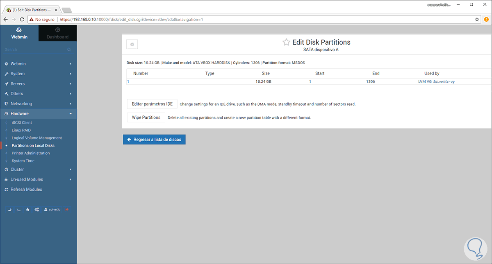The height and width of the screenshot is (264, 492).
Task: Bookmark this page with the address bar star
Action: click(477, 19)
